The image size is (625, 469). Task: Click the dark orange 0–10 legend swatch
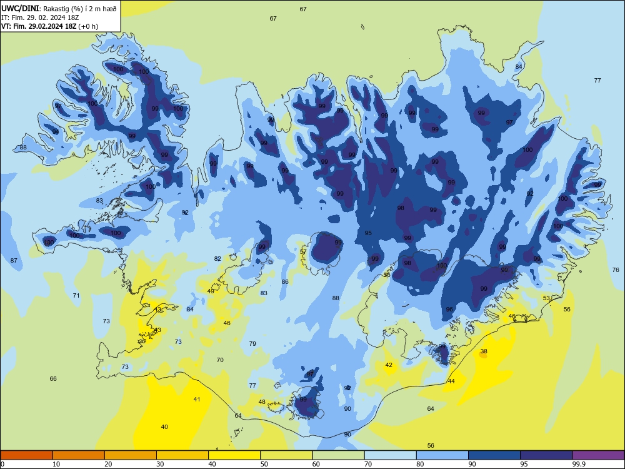(26, 455)
